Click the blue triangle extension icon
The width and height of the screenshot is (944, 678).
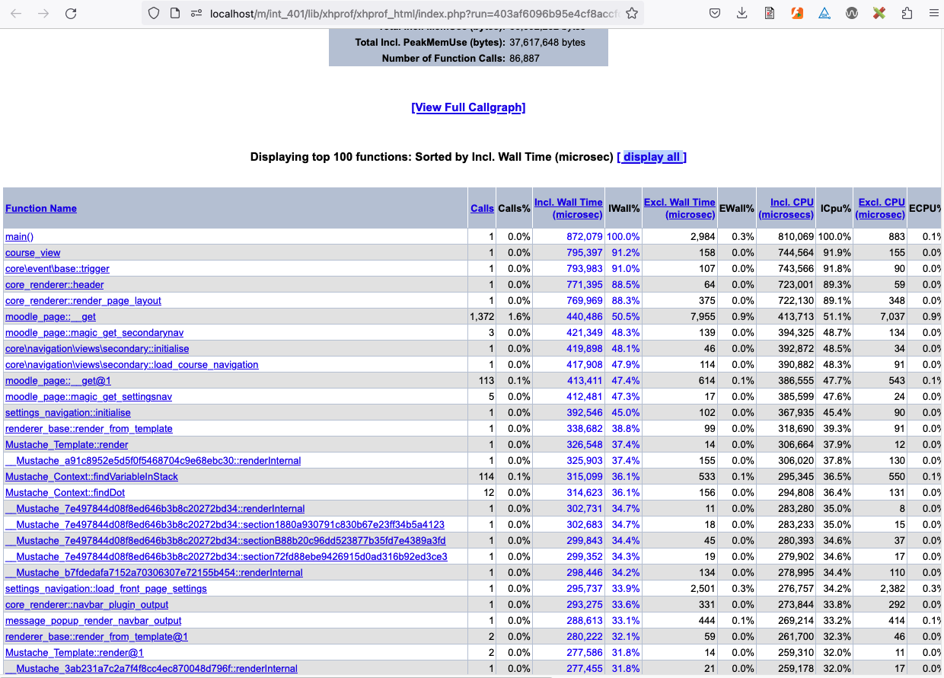(x=824, y=13)
